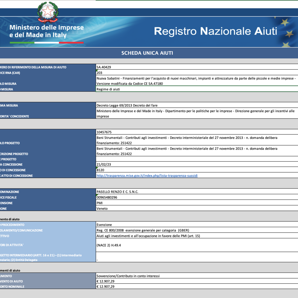Select Sovvenzione/Contributo in conto interessi cell

click(197, 276)
